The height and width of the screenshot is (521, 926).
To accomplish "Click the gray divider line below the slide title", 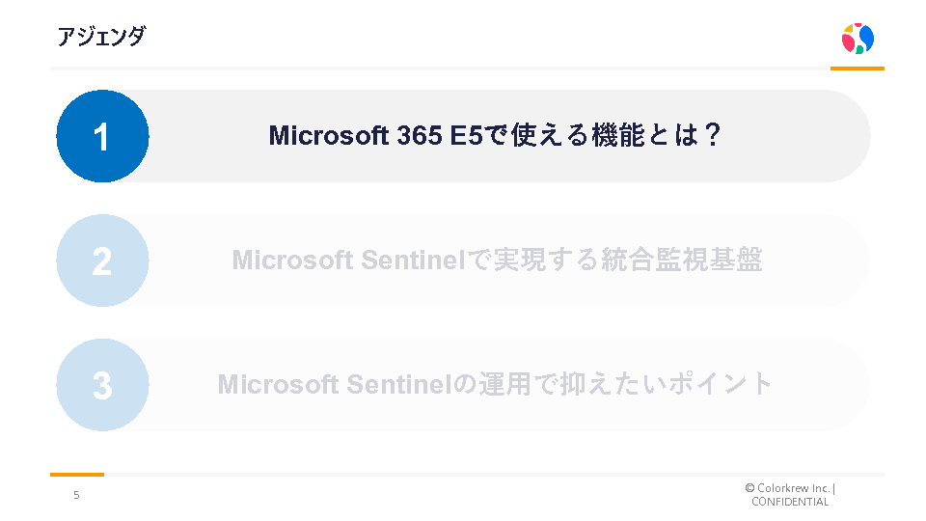I will click(x=434, y=69).
